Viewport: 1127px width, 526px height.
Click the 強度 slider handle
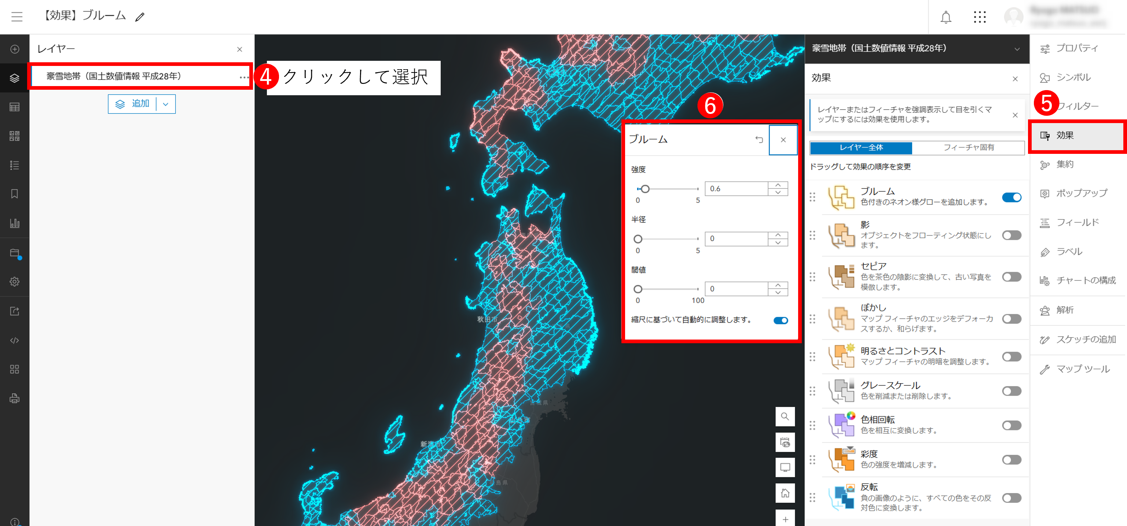645,189
